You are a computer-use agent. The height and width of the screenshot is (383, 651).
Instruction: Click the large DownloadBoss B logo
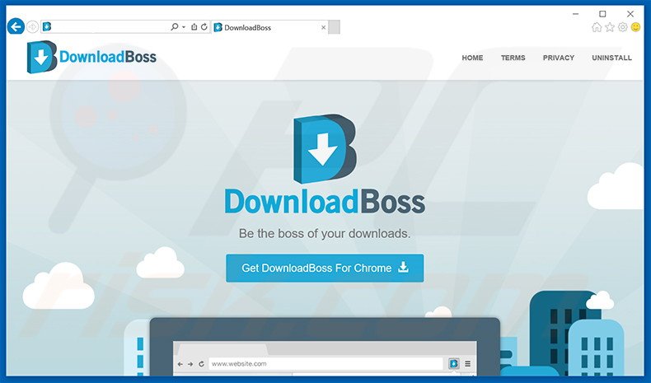(324, 150)
